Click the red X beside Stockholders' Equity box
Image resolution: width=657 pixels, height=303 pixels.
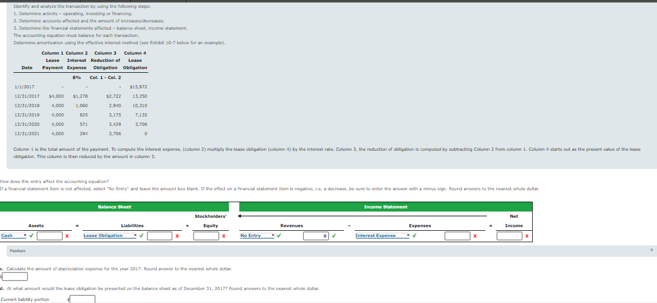[224, 235]
